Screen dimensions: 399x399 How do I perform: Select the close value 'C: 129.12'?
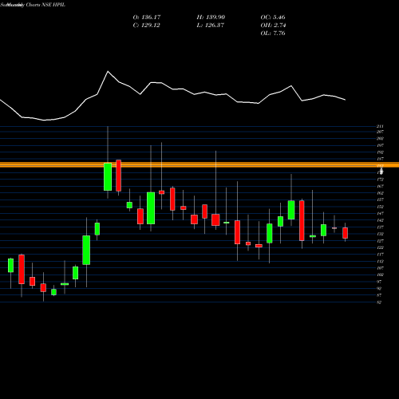tap(146, 26)
